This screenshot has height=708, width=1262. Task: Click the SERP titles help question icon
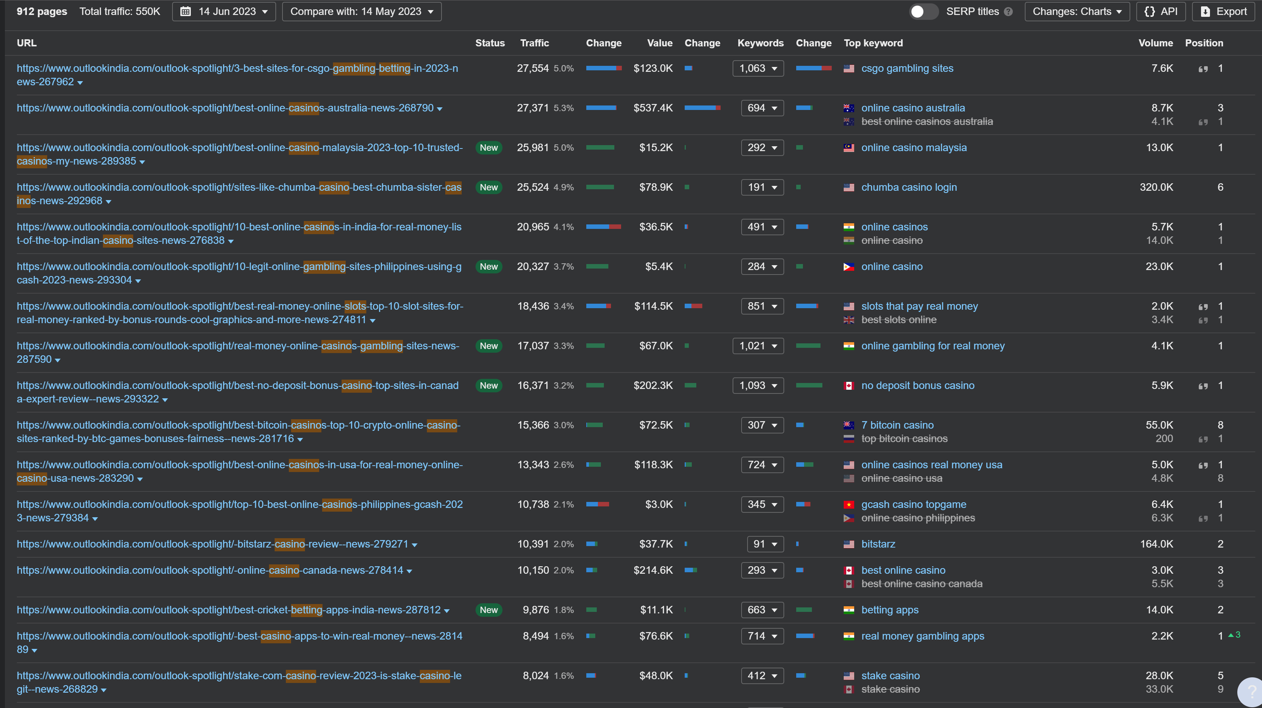tap(1008, 12)
